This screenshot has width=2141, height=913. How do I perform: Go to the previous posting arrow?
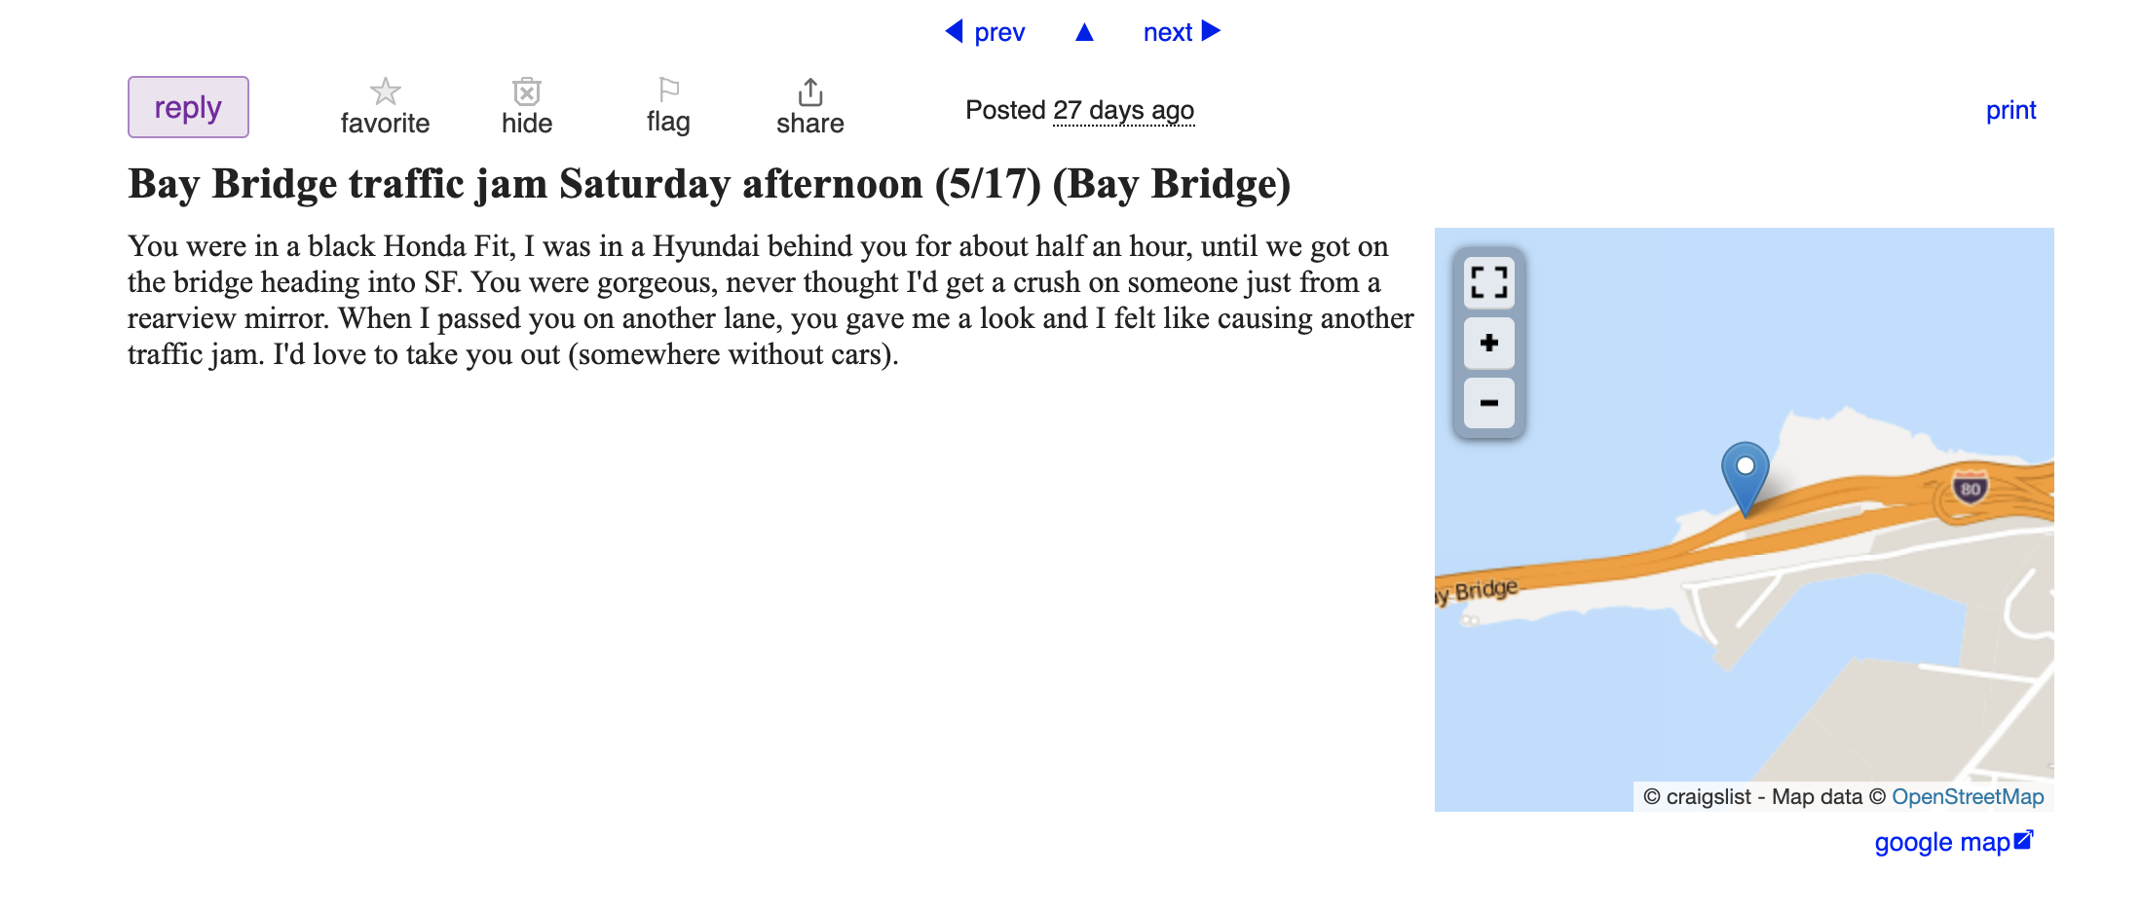point(955,31)
